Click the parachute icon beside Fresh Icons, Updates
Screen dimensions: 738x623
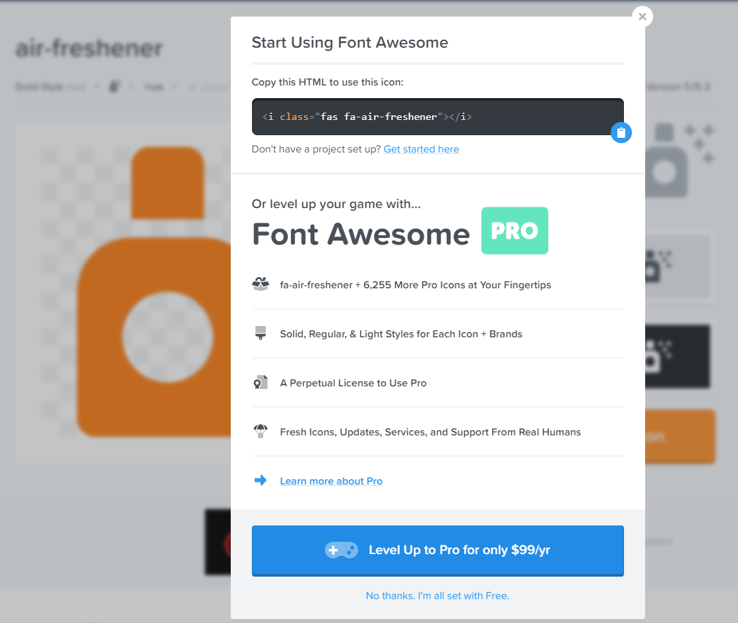point(261,431)
